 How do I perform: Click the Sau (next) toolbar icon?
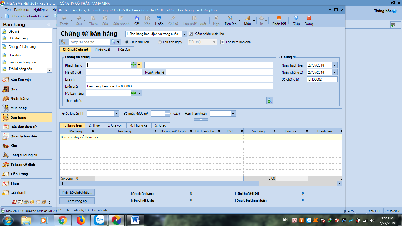point(79,18)
